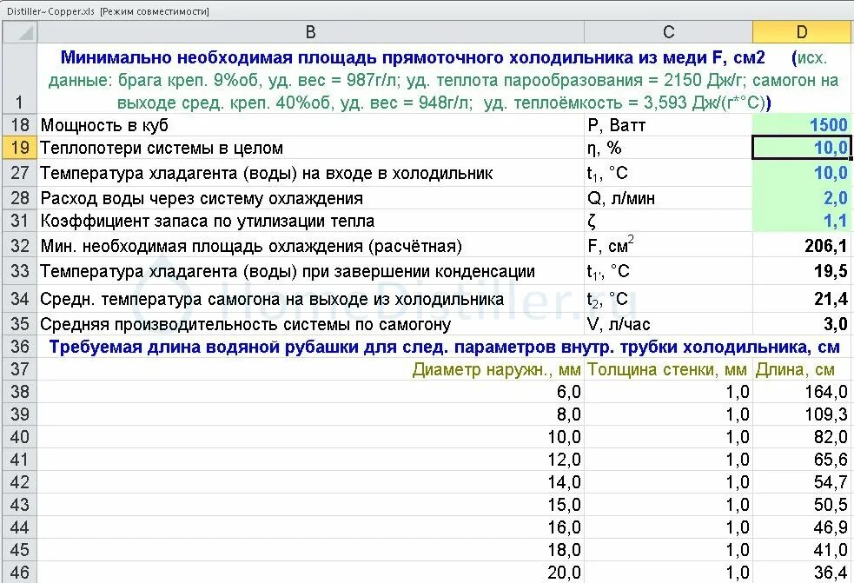Click length value 36,4

click(x=801, y=572)
